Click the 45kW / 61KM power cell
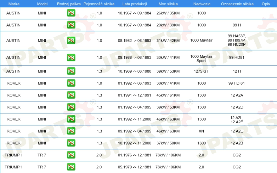Image resolution: width=277 pixels, height=173 pixels. [x=168, y=95]
